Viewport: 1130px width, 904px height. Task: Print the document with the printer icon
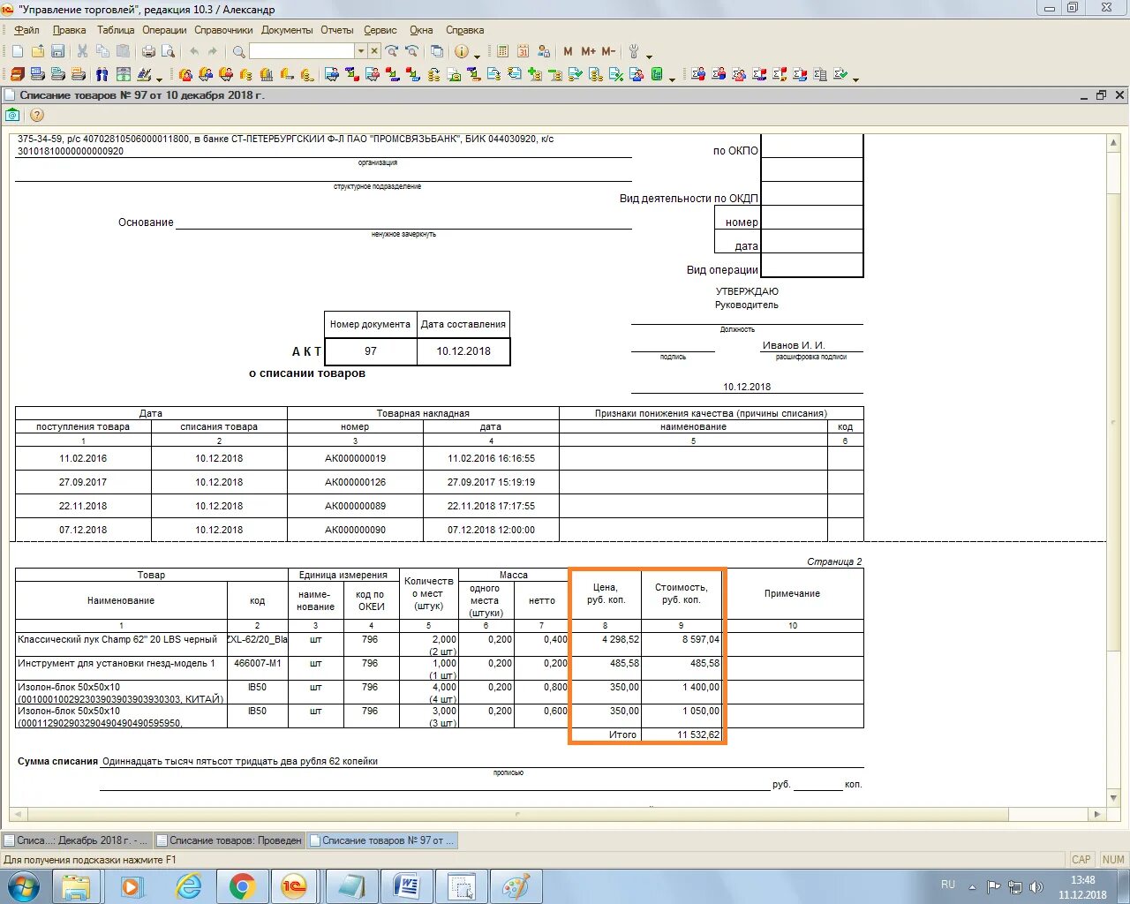coord(148,51)
